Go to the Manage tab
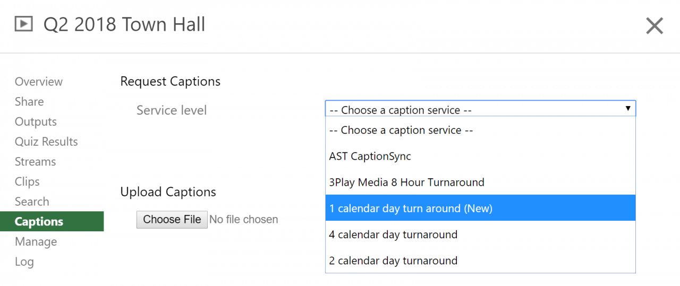 (x=36, y=242)
